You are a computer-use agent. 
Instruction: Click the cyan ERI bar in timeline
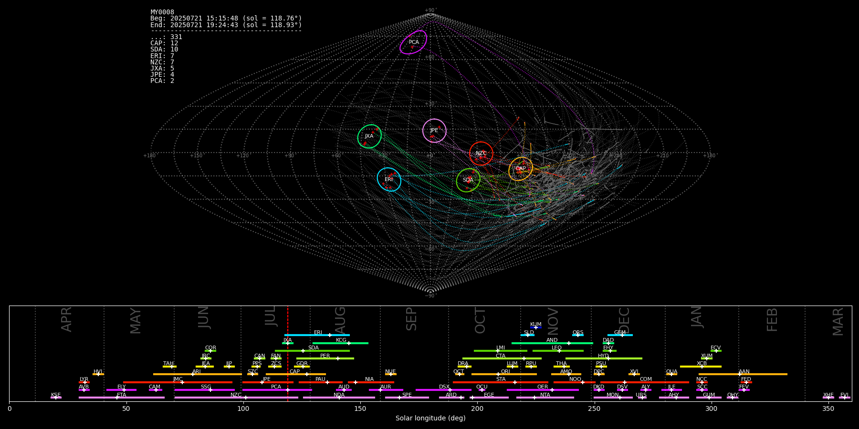317,335
